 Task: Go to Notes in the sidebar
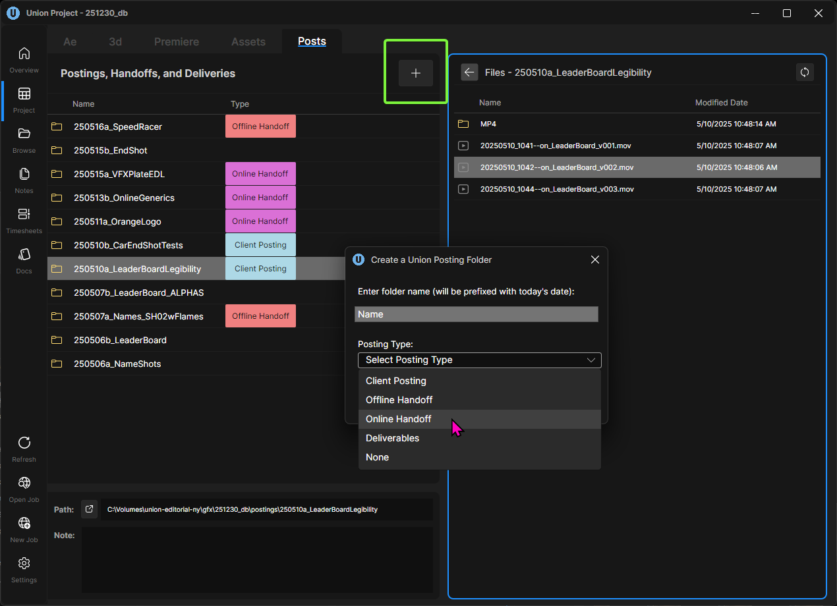point(24,180)
